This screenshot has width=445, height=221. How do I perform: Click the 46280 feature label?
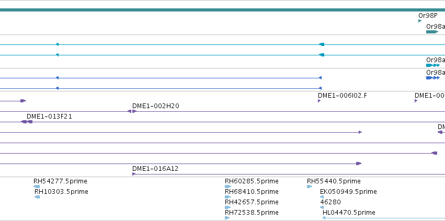(x=330, y=202)
